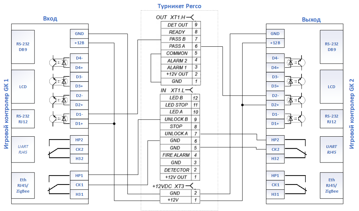Screen dimensions: 359x211
Task: Click the optocoupler symbol beside D1 on Вход controller
Action: click(59, 119)
